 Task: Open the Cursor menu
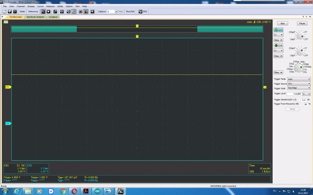coord(40,6)
